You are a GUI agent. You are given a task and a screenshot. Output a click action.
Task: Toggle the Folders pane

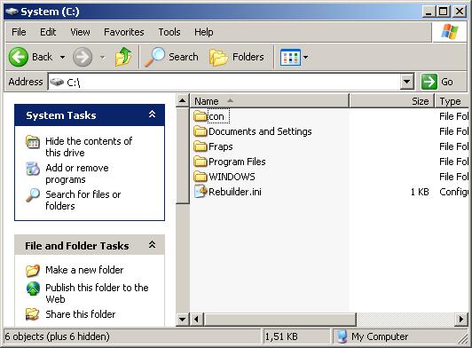click(237, 57)
